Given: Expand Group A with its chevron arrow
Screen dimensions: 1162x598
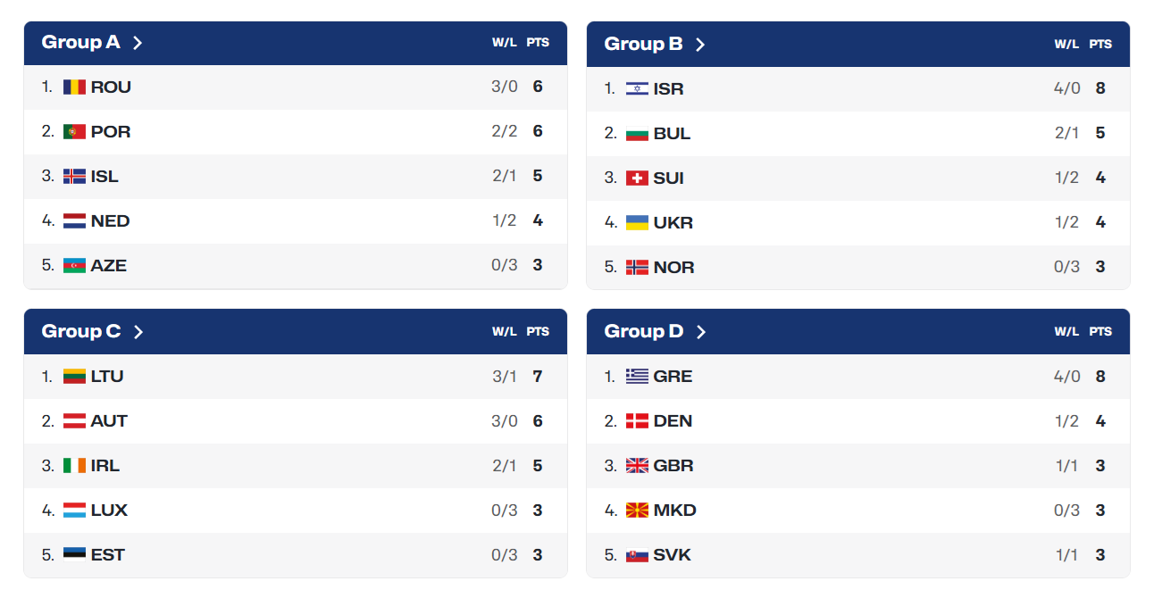Looking at the screenshot, I should tap(138, 43).
